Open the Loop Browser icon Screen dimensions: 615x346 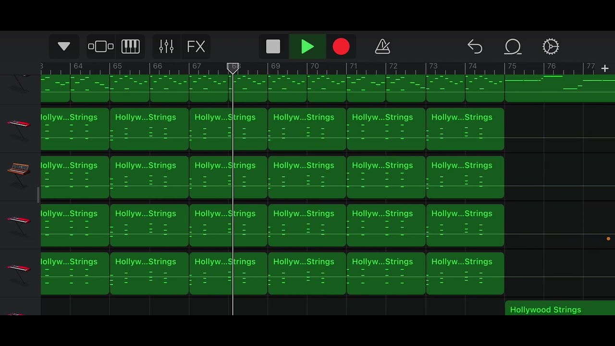tap(513, 47)
